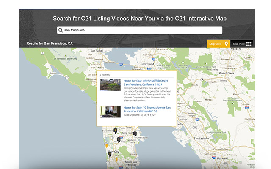This screenshot has height=169, width=271.
Task: Click the Griffith Street listing description text
Action: coord(147,94)
